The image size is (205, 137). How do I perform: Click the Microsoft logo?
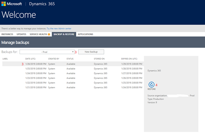(12, 4)
